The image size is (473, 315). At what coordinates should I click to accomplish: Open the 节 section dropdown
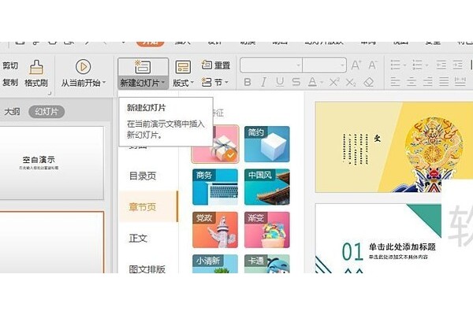tap(226, 82)
